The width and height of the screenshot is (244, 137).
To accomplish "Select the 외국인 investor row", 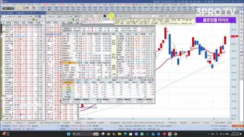I will 108,87.
